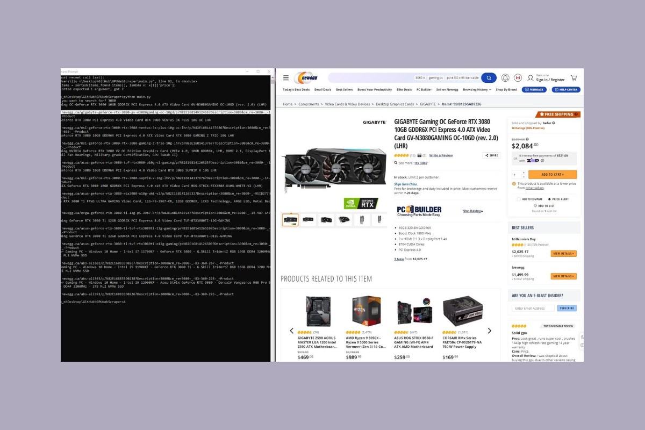View details for Newegg seller offer
The image size is (645, 430).
563,276
